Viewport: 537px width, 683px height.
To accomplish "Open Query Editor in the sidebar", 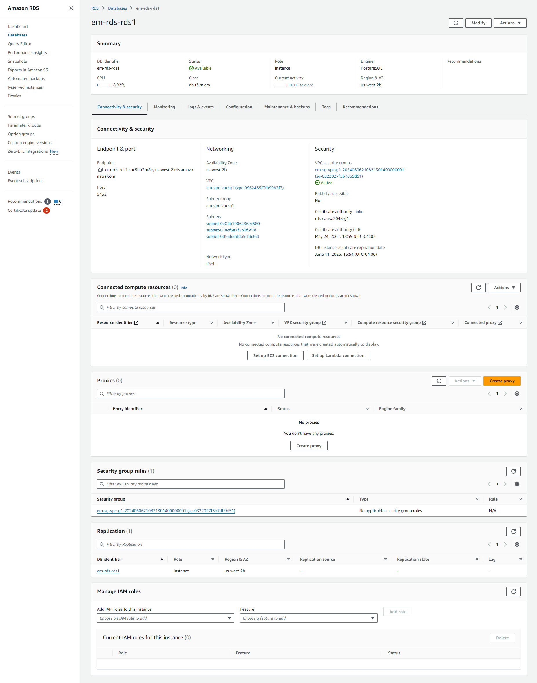I will (19, 44).
